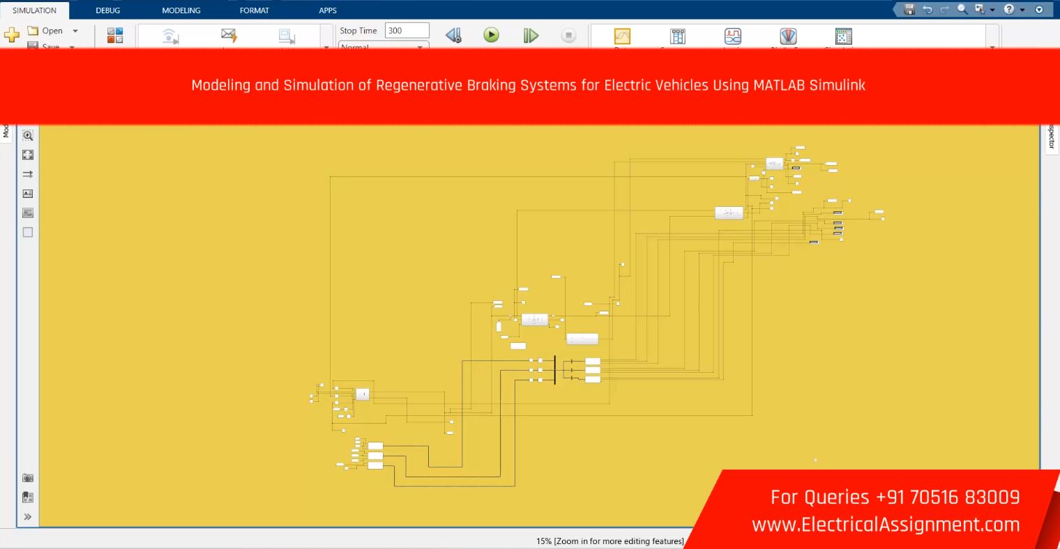Click the Screenshot camera icon in palette
1060x549 pixels.
point(28,478)
